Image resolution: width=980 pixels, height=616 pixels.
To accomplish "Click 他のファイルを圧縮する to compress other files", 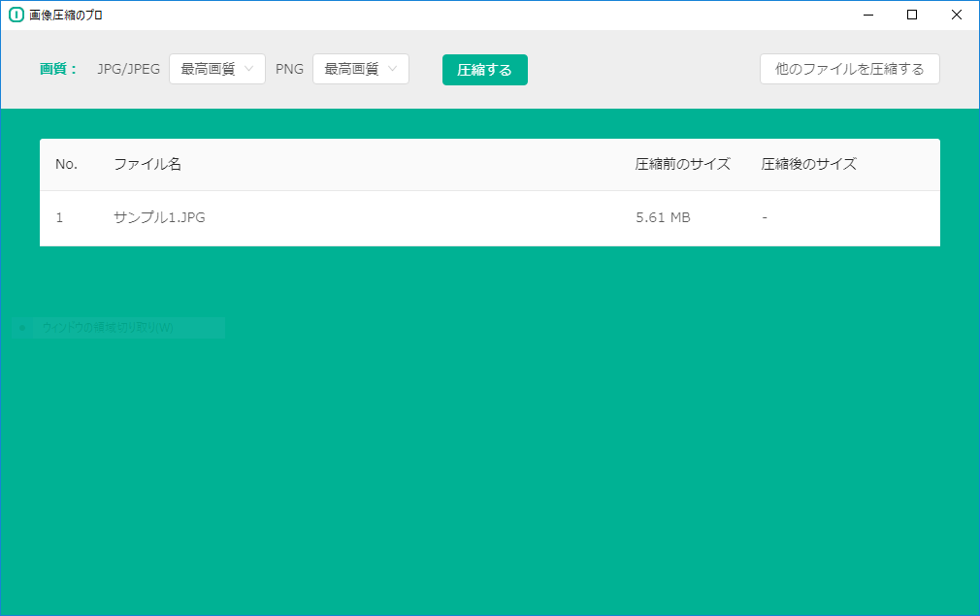I will pyautogui.click(x=849, y=69).
